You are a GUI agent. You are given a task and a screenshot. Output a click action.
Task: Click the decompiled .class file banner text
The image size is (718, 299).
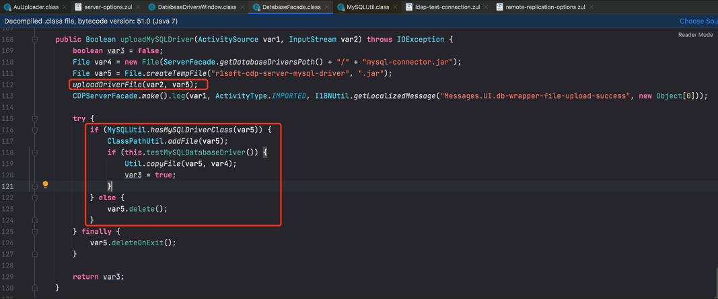pos(92,21)
